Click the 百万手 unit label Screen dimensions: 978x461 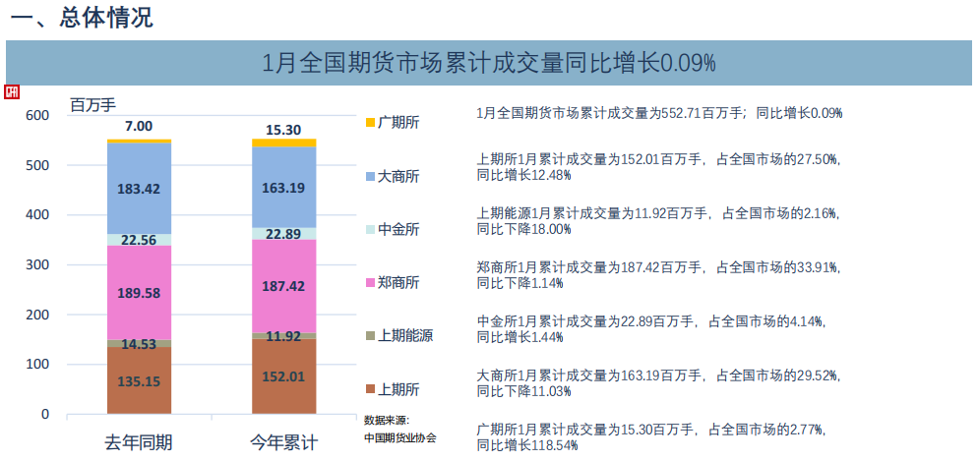pyautogui.click(x=92, y=104)
